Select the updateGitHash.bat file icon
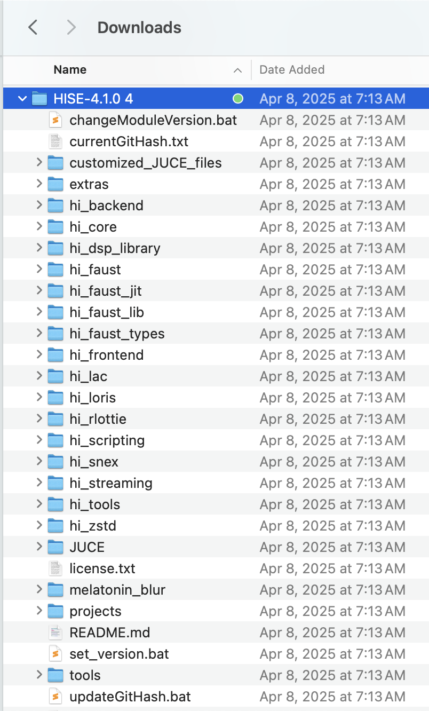The width and height of the screenshot is (429, 711). (x=55, y=697)
